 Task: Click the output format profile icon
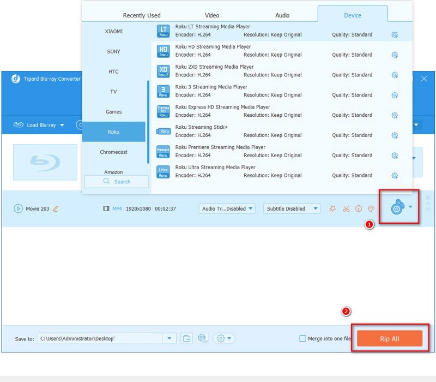398,207
